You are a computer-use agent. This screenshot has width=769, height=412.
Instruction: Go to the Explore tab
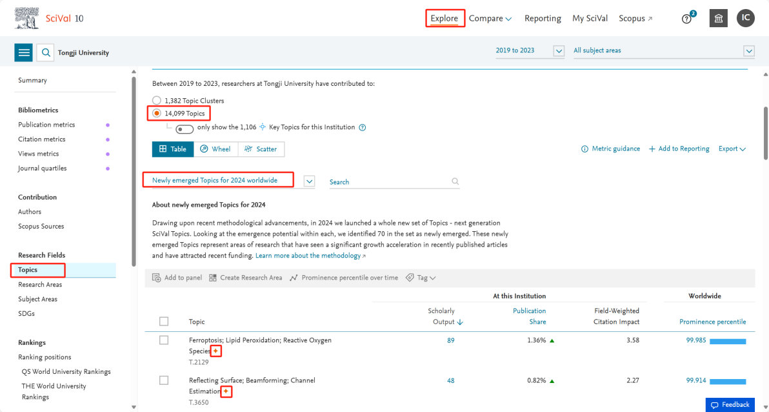(444, 19)
